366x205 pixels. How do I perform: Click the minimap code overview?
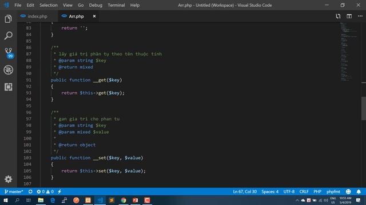pos(349,51)
